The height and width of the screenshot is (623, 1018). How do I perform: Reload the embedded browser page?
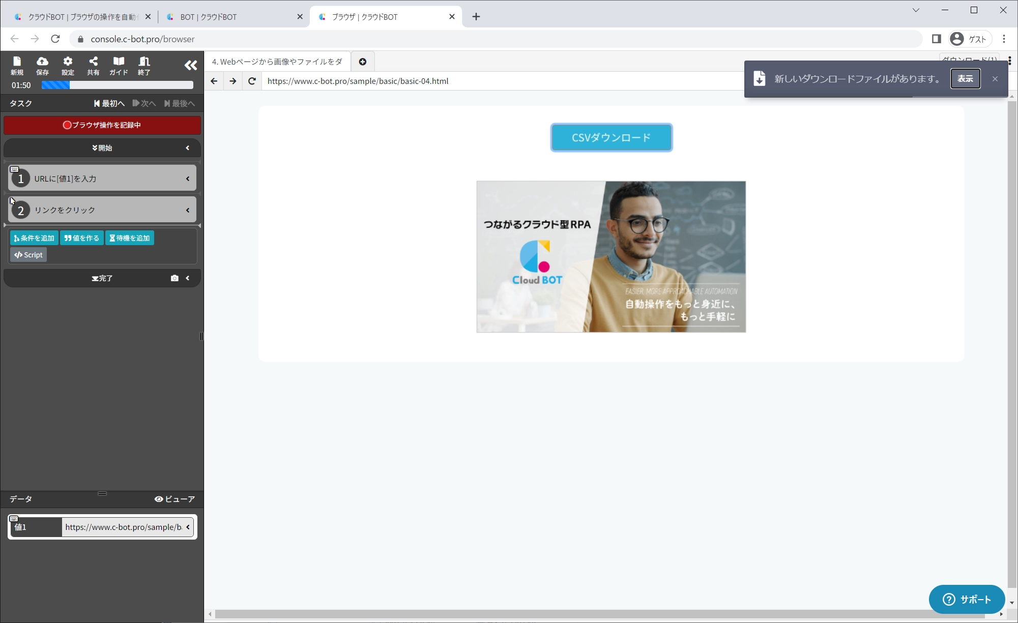(x=252, y=81)
